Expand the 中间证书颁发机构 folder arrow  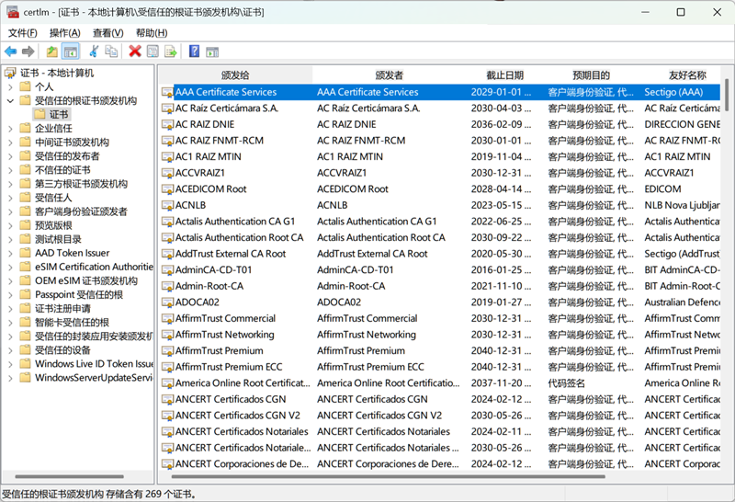(x=10, y=143)
